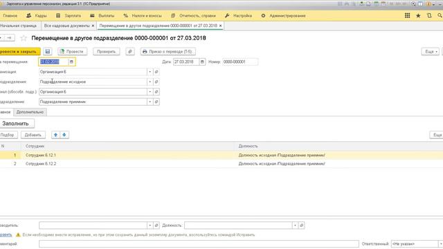Click the Провести button
The height and width of the screenshot is (249, 443).
coord(72,52)
